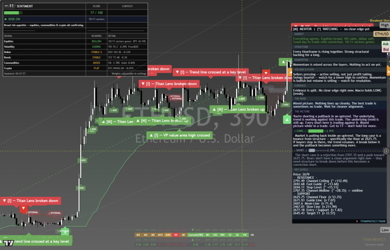Select the M30 timeframe cell
The width and height of the screenshot is (390, 250).
[168, 235]
